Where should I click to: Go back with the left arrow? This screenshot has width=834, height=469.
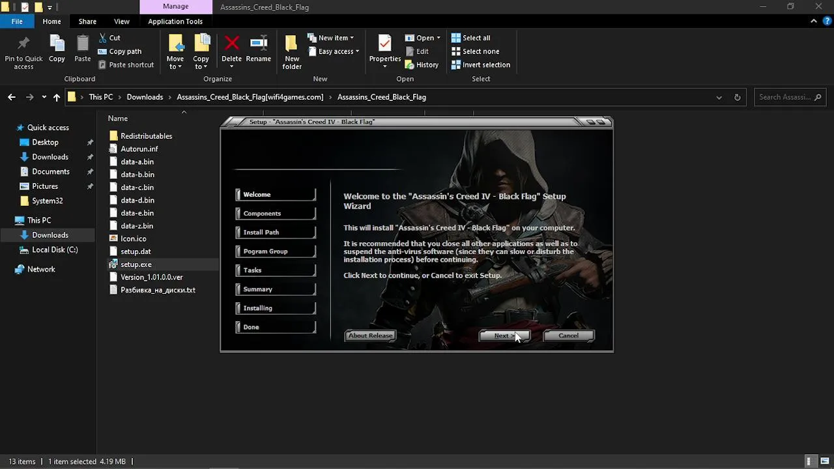(x=12, y=97)
